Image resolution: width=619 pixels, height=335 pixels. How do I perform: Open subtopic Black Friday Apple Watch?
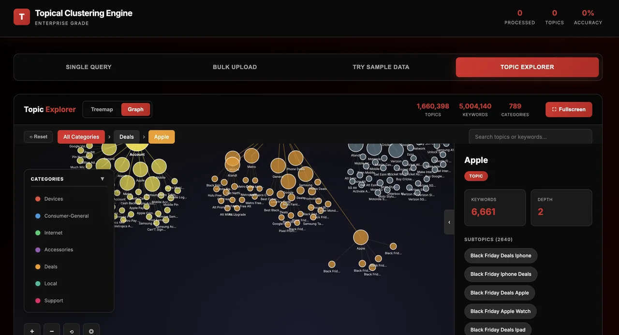tap(501, 311)
